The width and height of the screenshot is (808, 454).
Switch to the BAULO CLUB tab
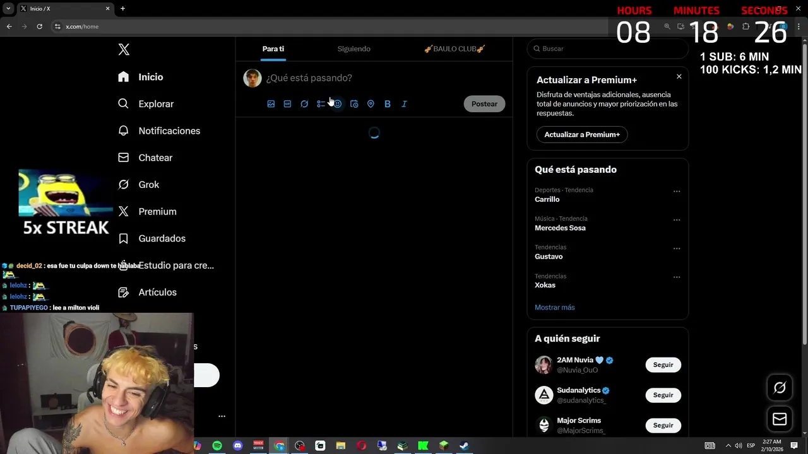[454, 49]
